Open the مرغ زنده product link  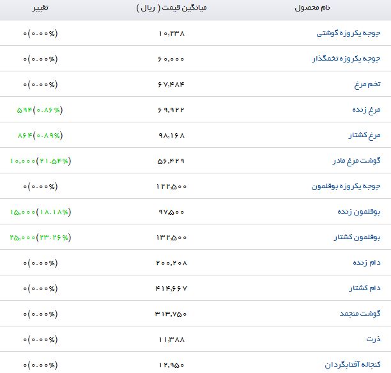pos(366,110)
